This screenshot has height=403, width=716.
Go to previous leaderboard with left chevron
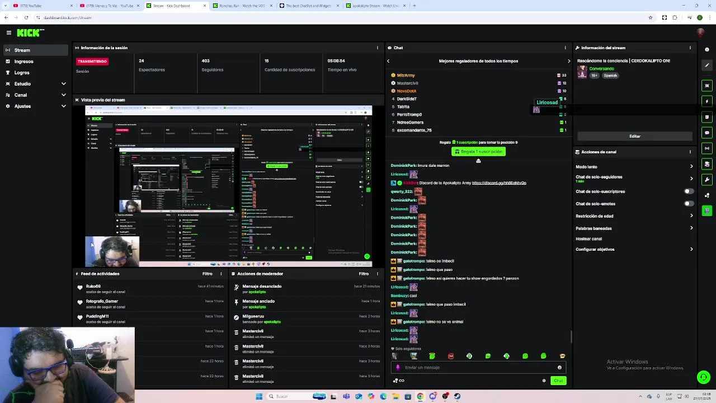(x=388, y=61)
